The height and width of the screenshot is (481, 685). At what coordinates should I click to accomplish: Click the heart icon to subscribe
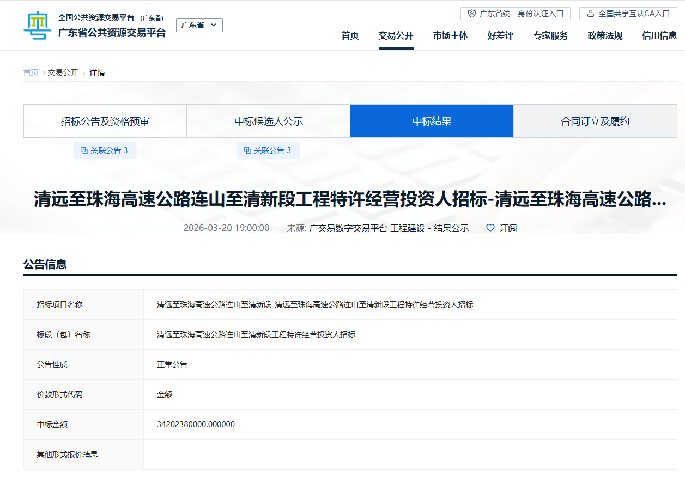click(x=490, y=228)
